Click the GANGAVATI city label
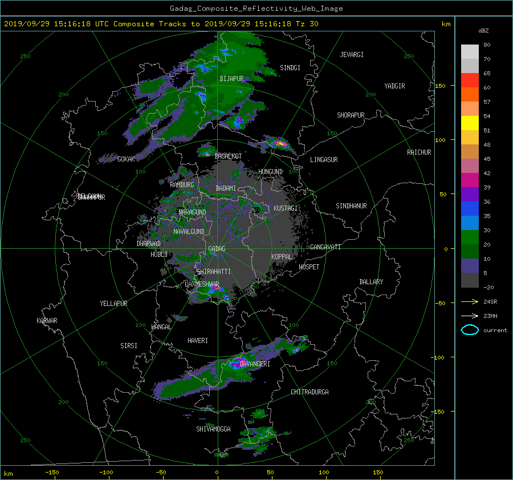This screenshot has height=480, width=513. click(x=325, y=247)
